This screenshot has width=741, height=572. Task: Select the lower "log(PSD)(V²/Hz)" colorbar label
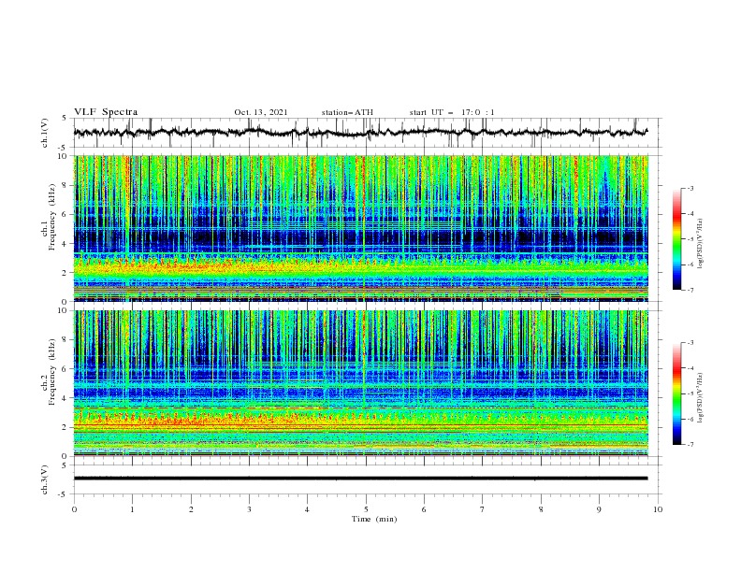[702, 398]
